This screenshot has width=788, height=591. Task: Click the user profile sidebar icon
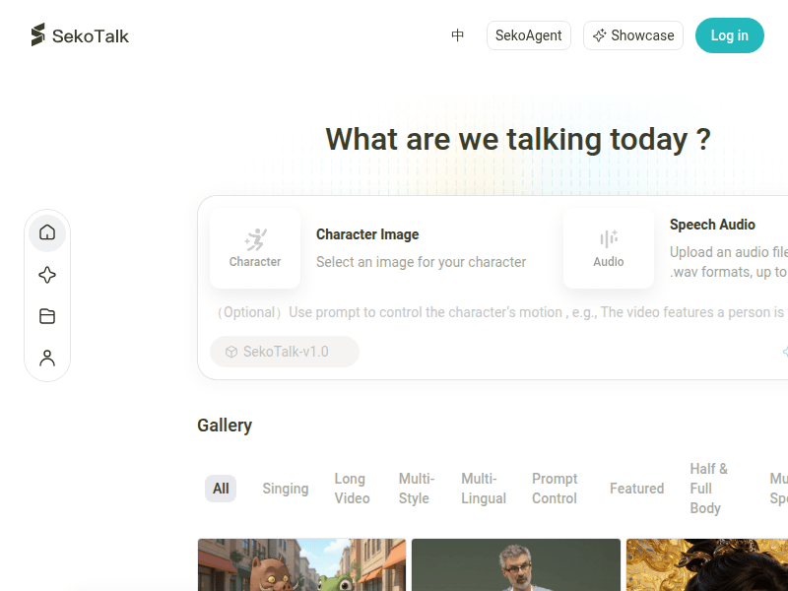click(47, 358)
